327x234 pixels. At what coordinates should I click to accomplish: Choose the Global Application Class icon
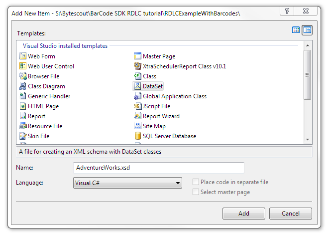click(x=138, y=96)
